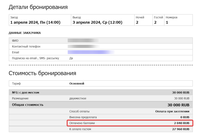Click amount due '27 960 RUB'
Screen dimensions: 202x135
(181, 129)
